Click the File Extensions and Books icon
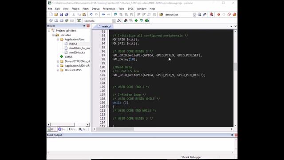284x160 pixels. (126, 21)
